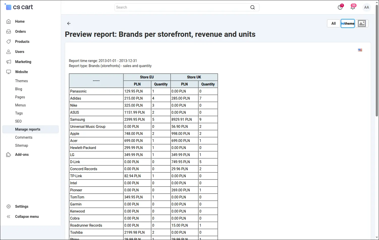This screenshot has height=240, width=379.
Task: Click the Store EU column header
Action: [x=147, y=77]
